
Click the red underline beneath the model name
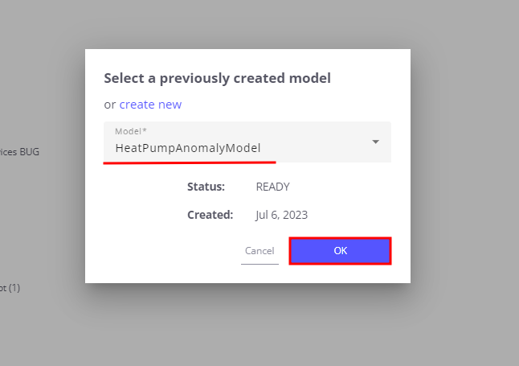[190, 162]
